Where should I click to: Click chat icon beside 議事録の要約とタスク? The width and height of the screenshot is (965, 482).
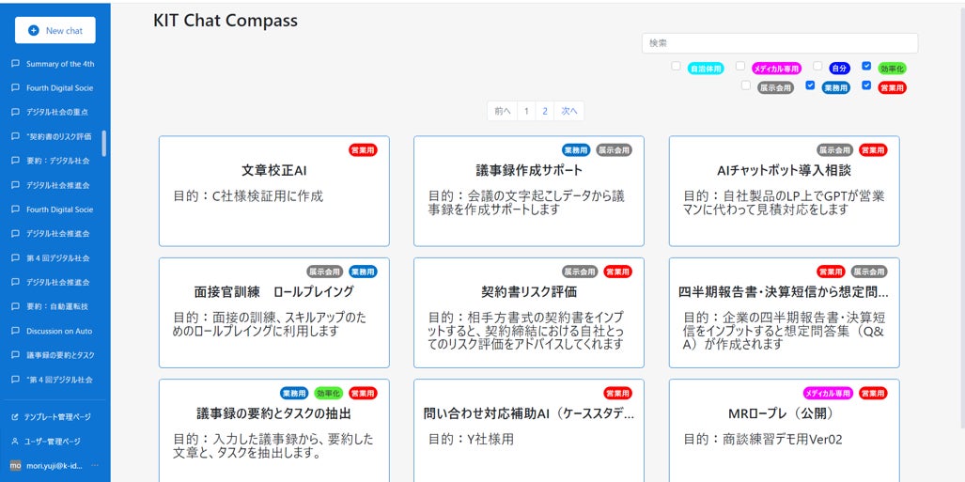pos(15,355)
